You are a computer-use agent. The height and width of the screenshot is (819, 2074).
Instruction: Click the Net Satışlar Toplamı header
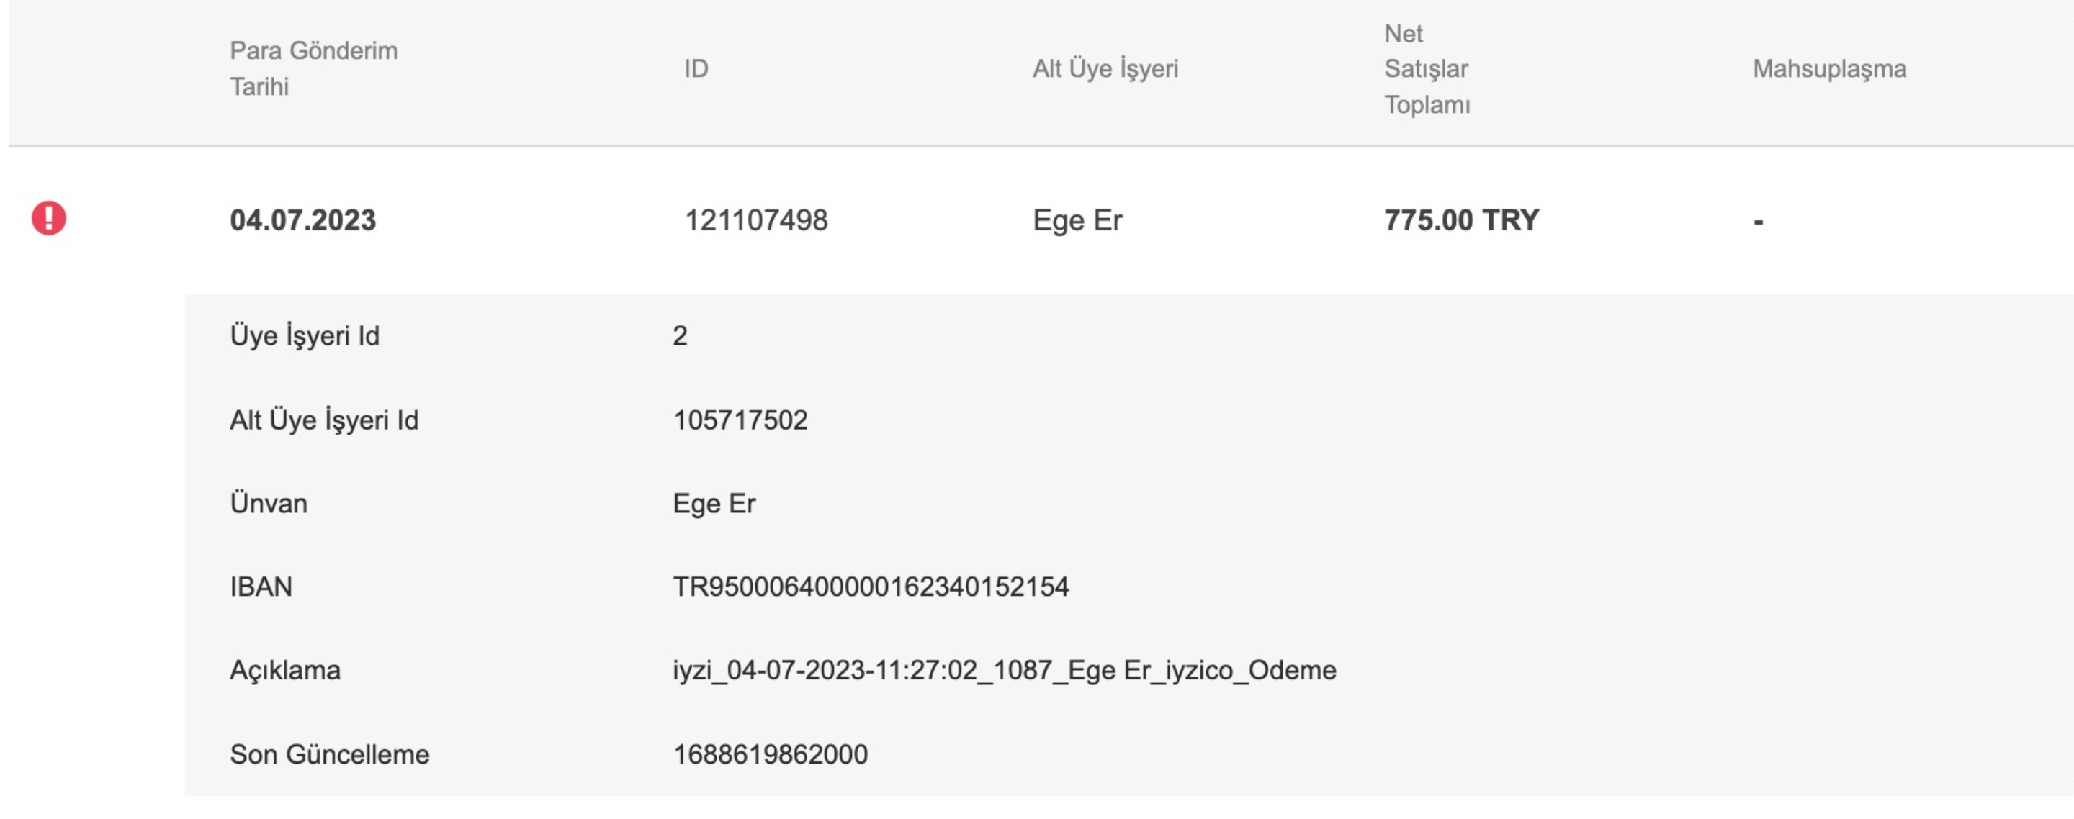coord(1426,68)
